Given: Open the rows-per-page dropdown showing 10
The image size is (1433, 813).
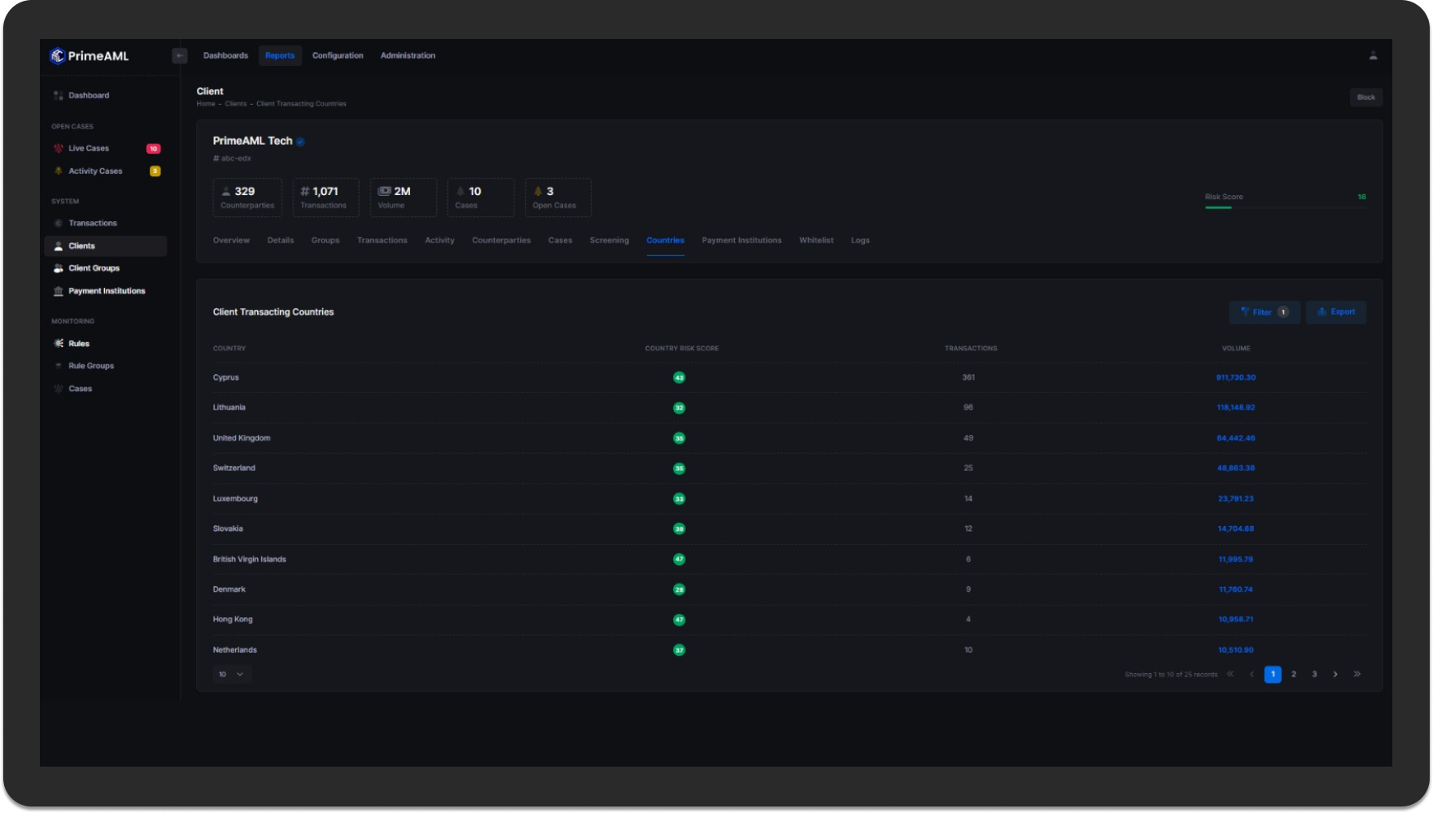Looking at the screenshot, I should tap(232, 674).
